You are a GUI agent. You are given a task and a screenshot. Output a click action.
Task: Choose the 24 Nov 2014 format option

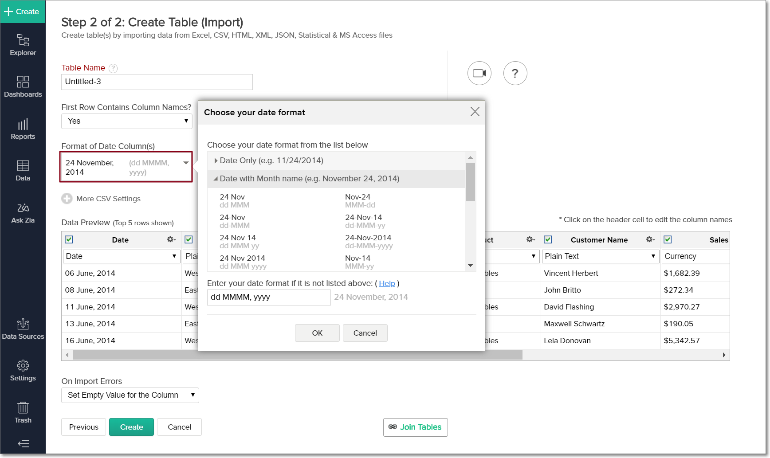[x=243, y=262]
